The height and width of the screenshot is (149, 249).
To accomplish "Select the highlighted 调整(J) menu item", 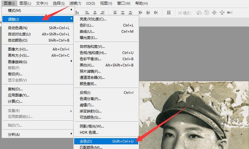I will click(x=38, y=19).
